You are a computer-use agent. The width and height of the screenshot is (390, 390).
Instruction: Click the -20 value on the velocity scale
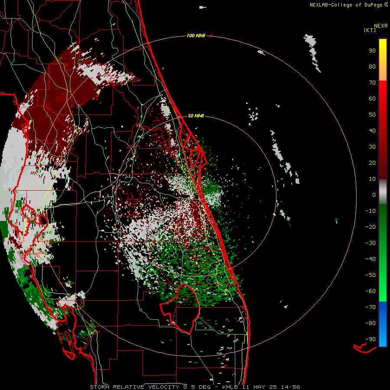370,227
